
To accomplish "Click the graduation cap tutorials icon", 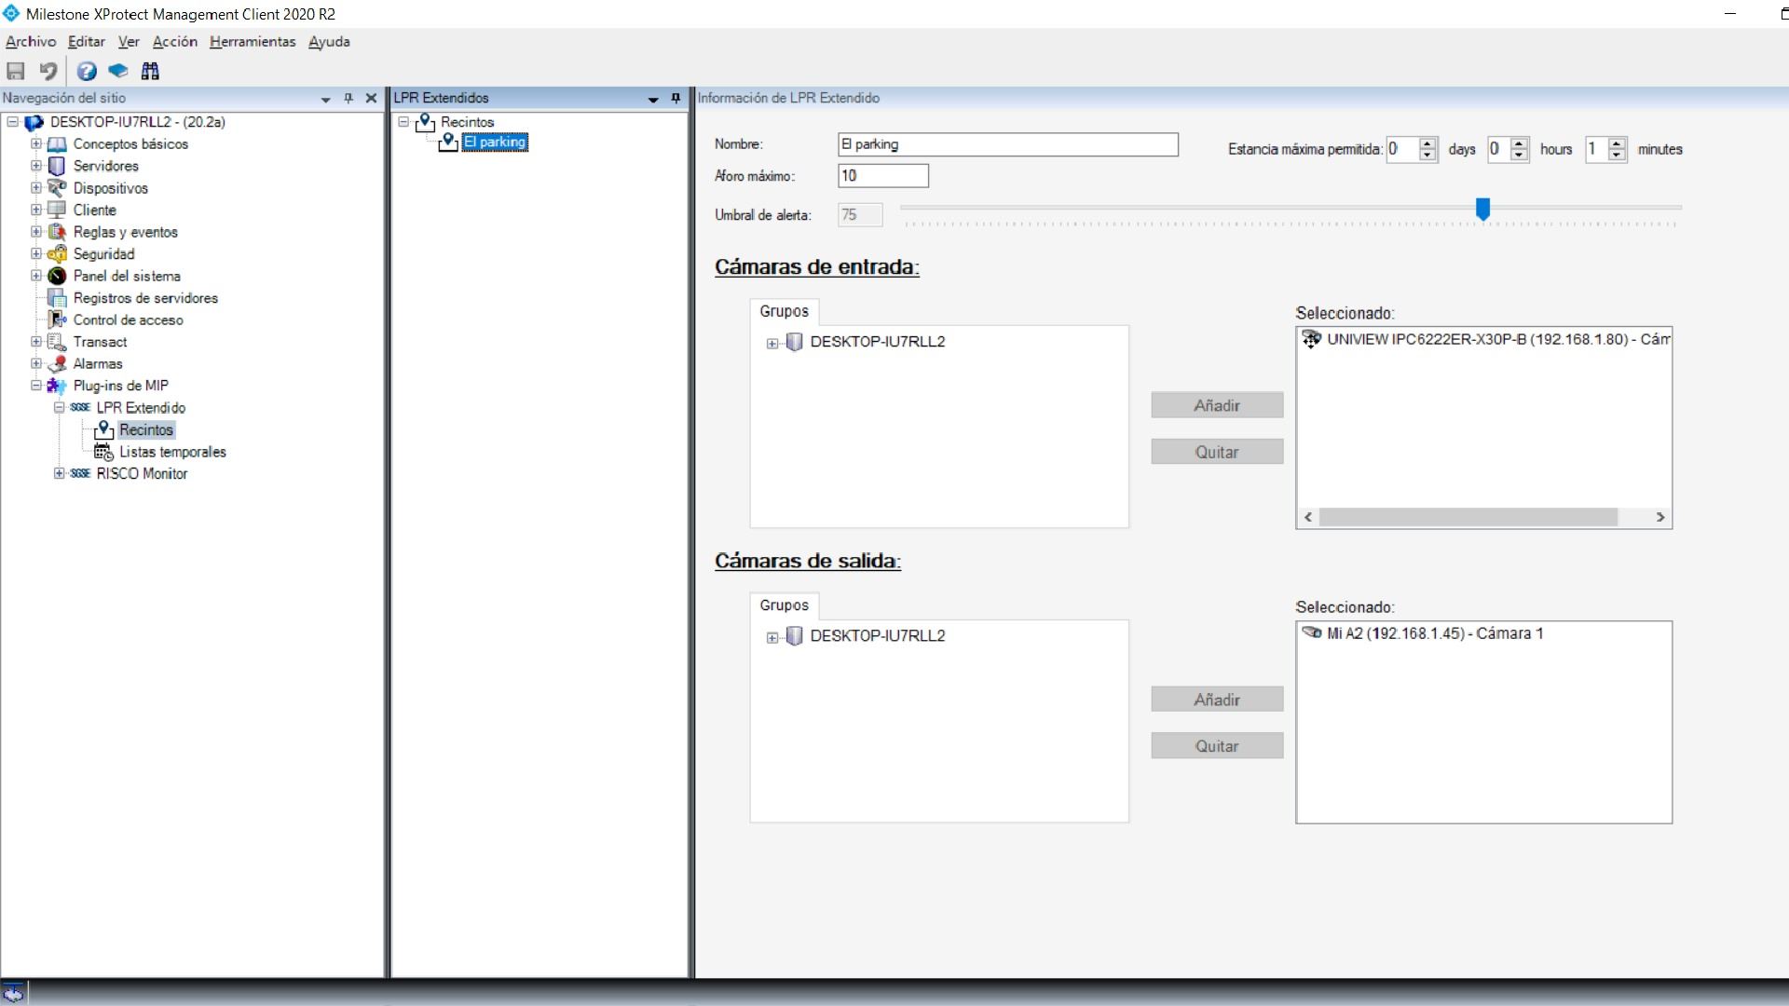I will (118, 71).
